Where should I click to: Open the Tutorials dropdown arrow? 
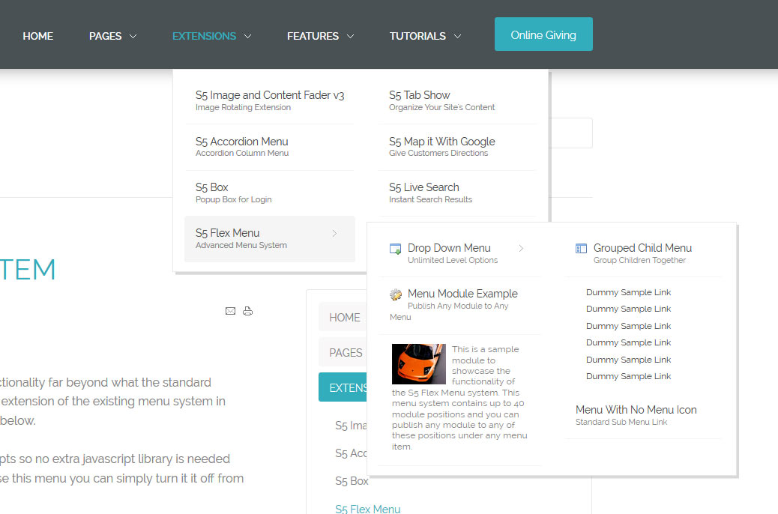pos(457,36)
